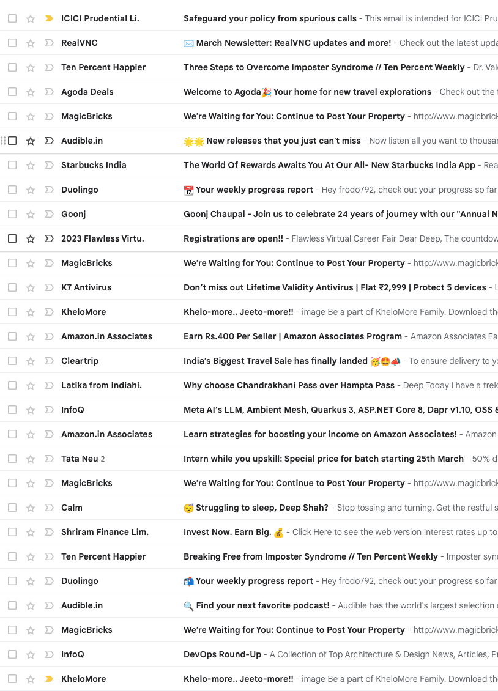The width and height of the screenshot is (498, 691).
Task: Star the Audible.in New releases email
Action: [x=31, y=141]
